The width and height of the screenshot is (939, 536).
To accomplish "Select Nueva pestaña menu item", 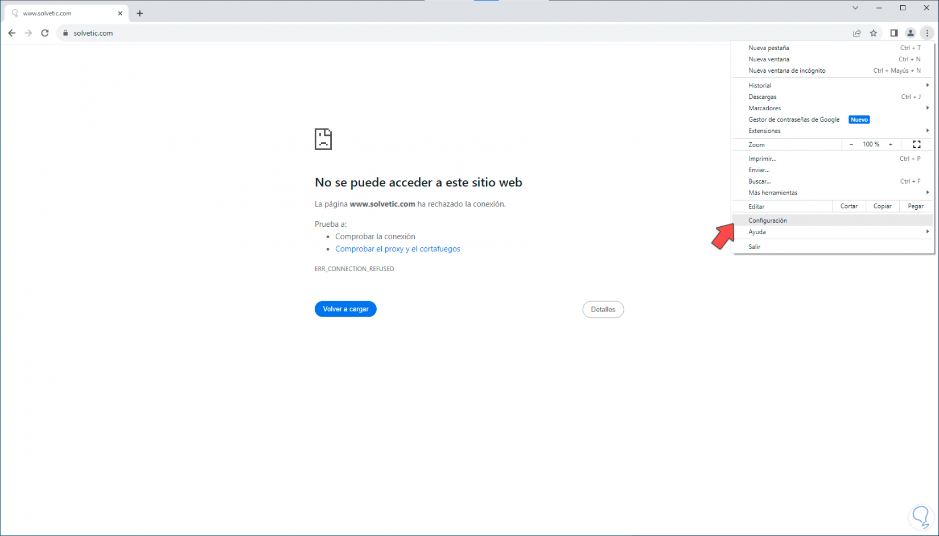I will tap(833, 48).
